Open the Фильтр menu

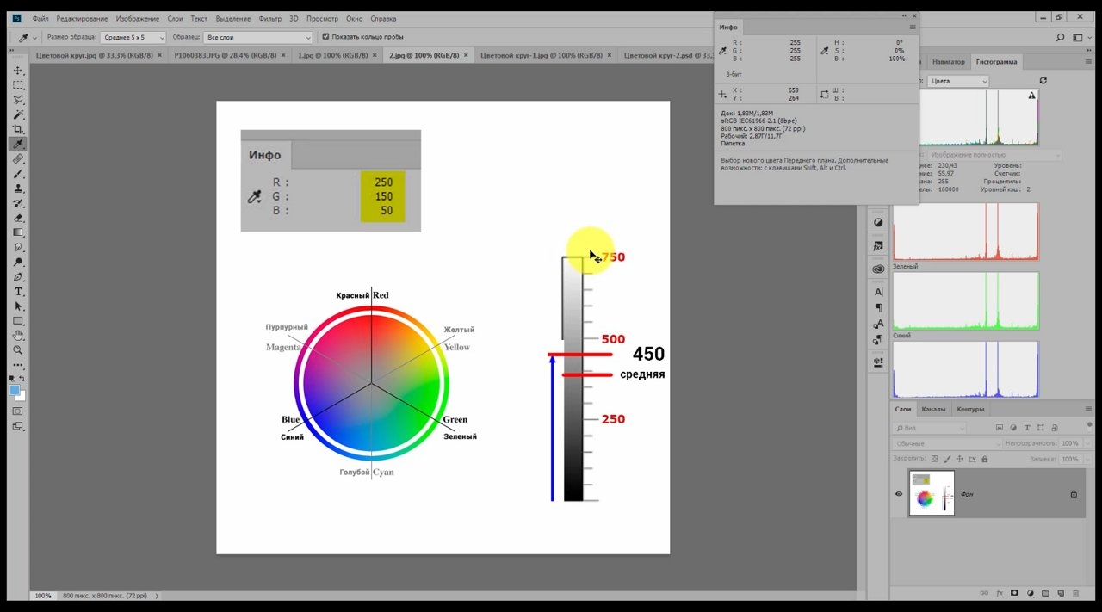tap(269, 18)
